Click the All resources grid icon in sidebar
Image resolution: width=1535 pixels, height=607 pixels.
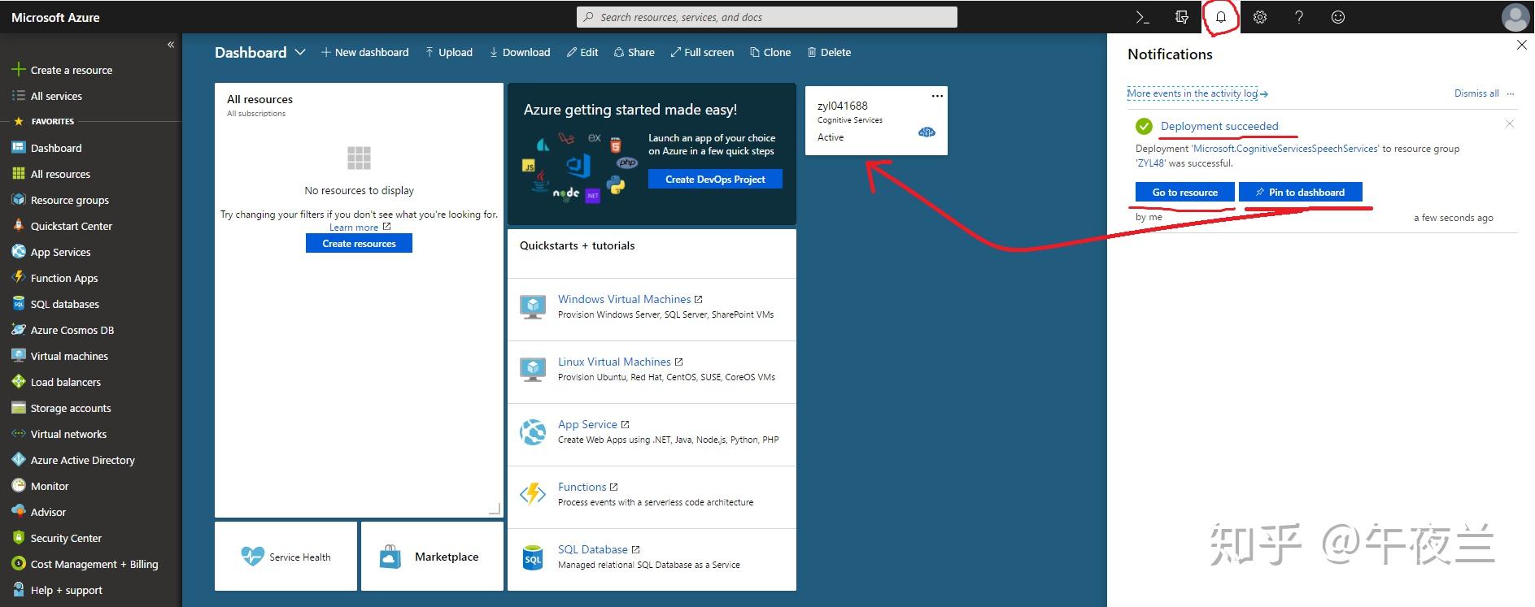pos(19,174)
